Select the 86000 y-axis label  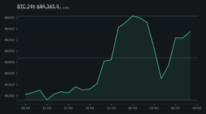point(9,51)
